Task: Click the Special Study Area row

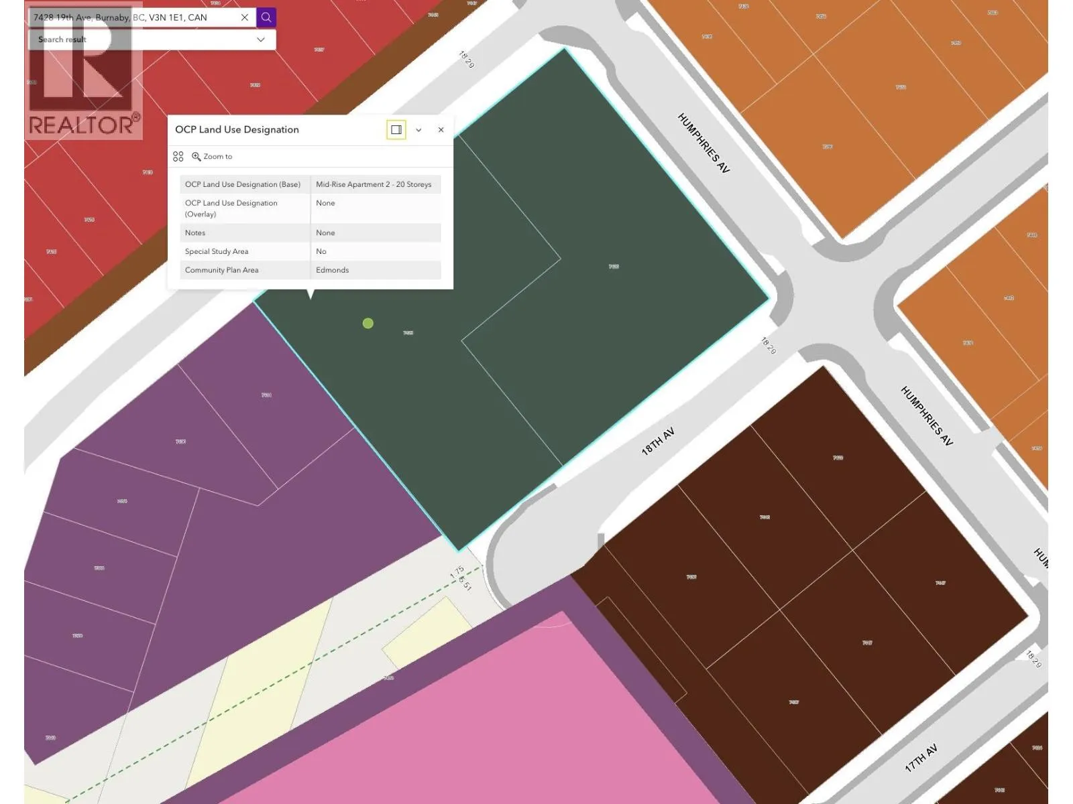Action: point(310,251)
